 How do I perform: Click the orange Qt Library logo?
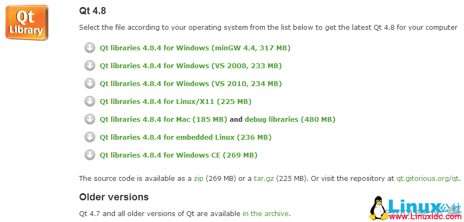point(27,23)
